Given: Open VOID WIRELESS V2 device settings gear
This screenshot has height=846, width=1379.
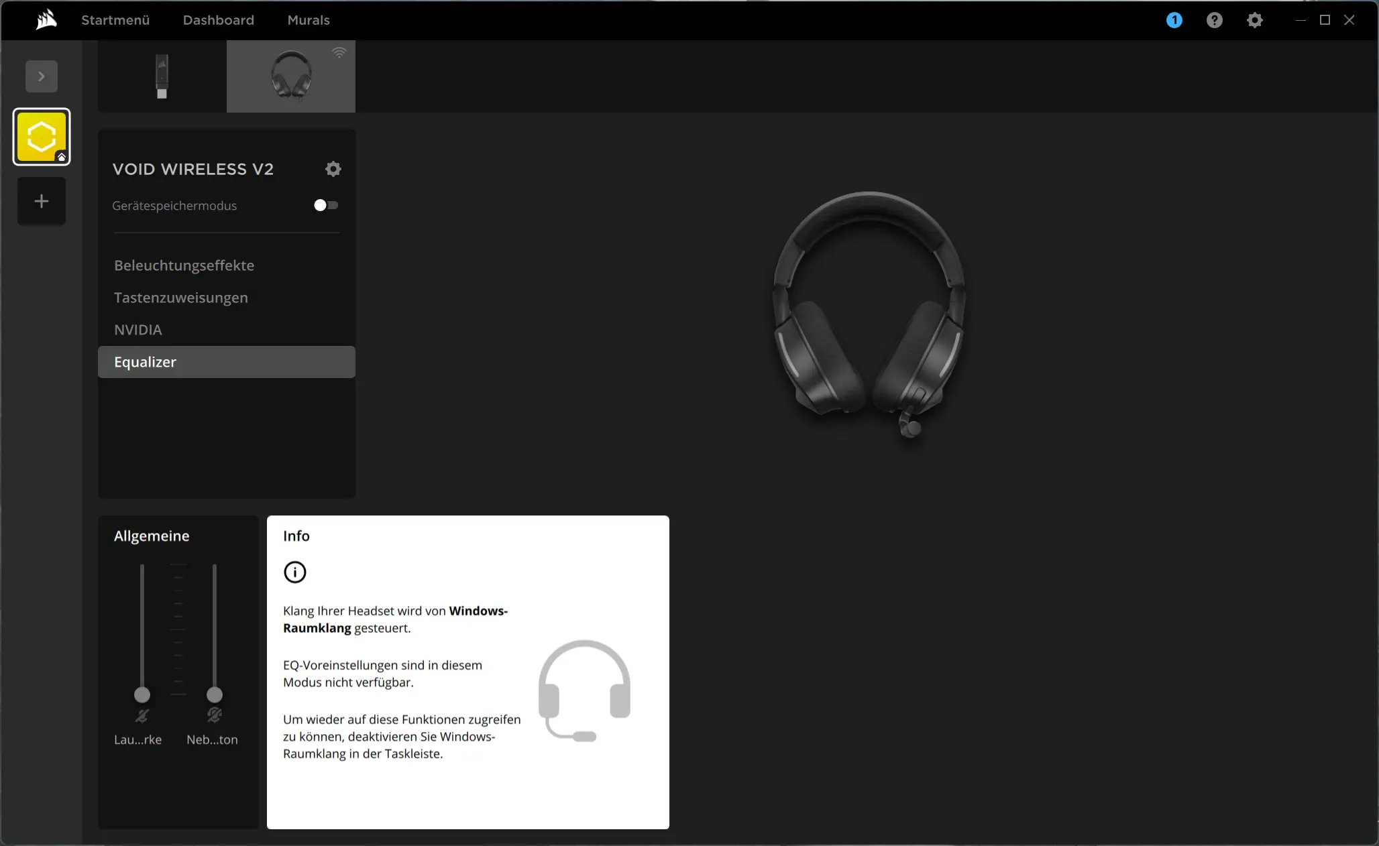Looking at the screenshot, I should click(x=333, y=169).
